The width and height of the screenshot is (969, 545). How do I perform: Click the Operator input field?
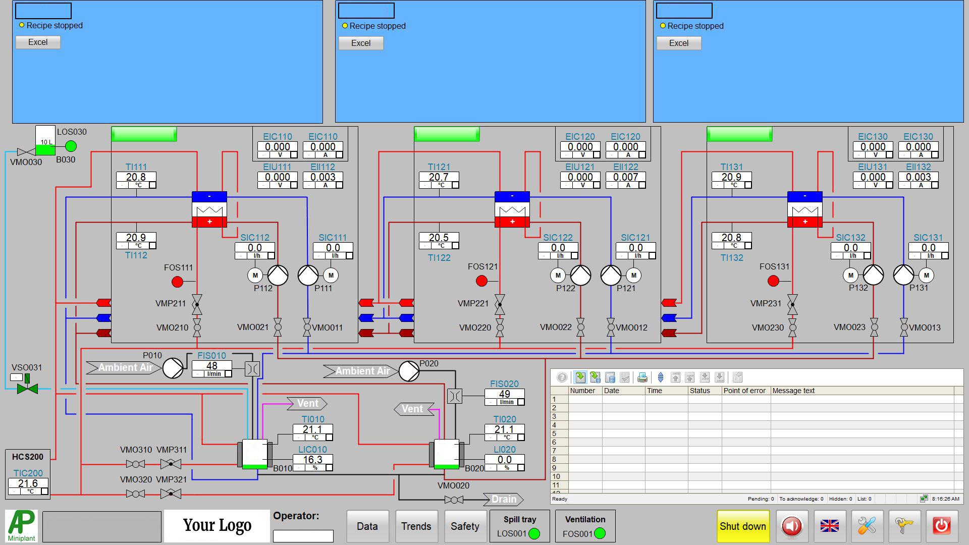point(303,536)
